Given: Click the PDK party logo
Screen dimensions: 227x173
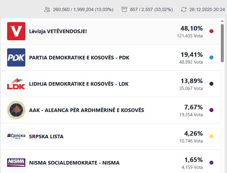Looking at the screenshot, I should (16, 57).
